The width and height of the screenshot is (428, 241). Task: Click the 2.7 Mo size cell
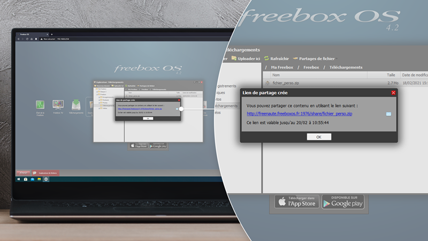(393, 83)
